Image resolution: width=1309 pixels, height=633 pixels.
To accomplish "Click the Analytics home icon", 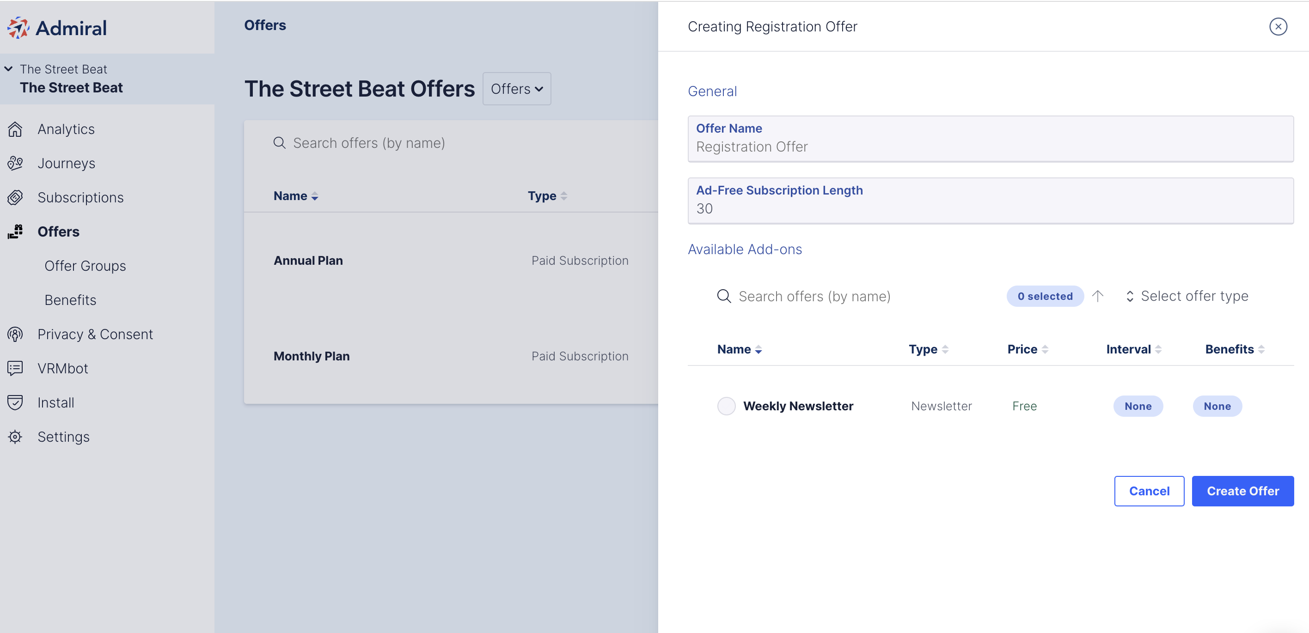I will (15, 129).
